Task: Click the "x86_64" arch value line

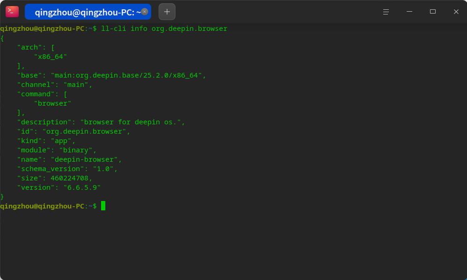Action: tap(51, 57)
